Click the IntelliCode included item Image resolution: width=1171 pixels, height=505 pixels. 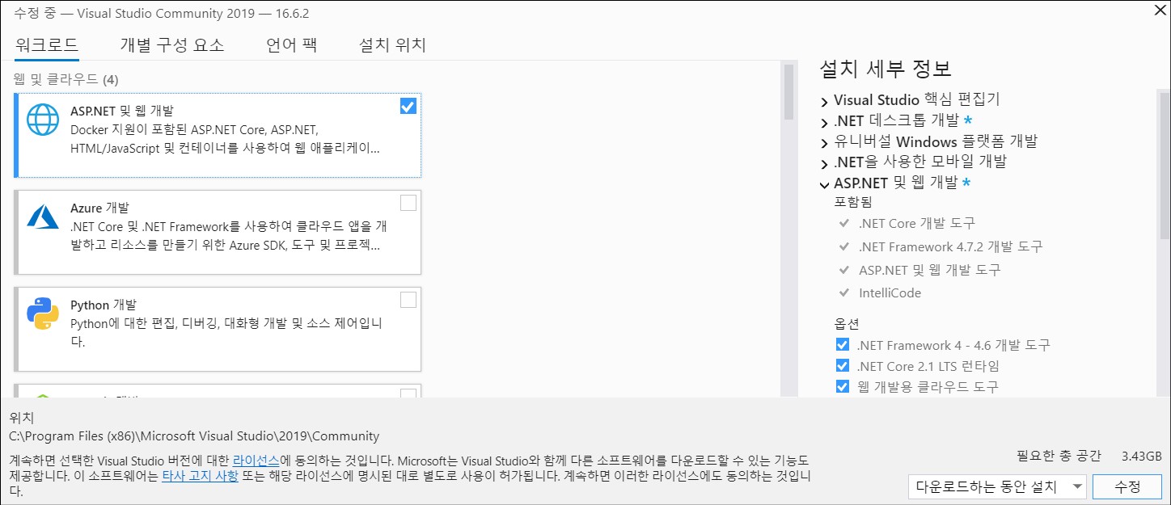click(x=890, y=292)
